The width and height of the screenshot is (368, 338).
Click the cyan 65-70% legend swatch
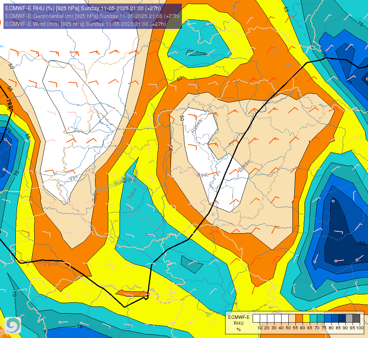coord(313,318)
